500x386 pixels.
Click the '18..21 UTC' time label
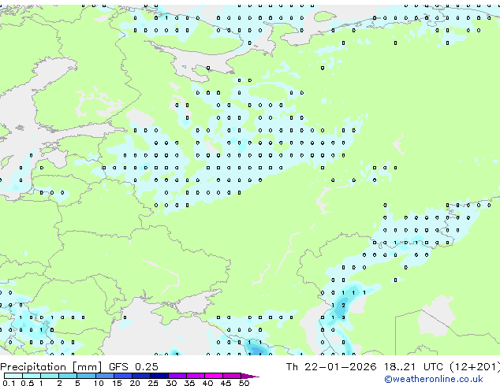coord(413,367)
